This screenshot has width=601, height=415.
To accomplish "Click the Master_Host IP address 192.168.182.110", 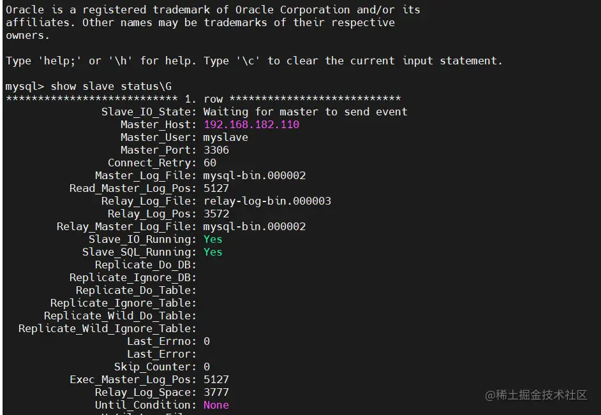I will coord(251,124).
